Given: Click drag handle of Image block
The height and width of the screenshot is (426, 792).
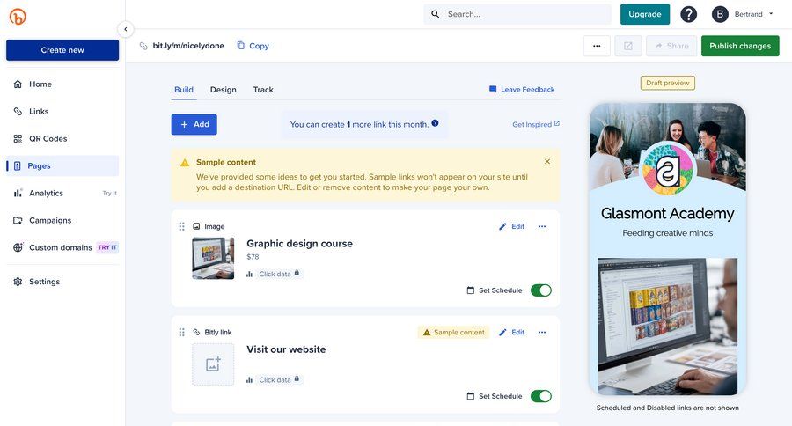Looking at the screenshot, I should point(182,226).
